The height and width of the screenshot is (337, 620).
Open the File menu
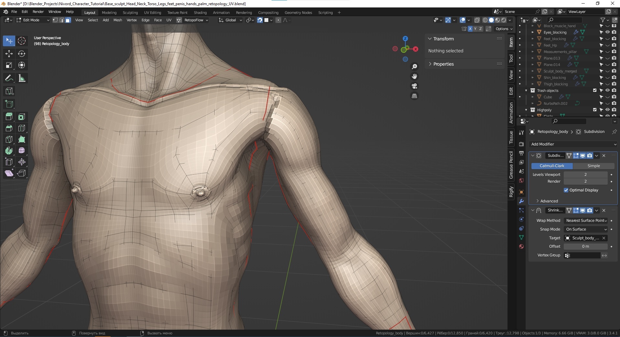[x=14, y=12]
